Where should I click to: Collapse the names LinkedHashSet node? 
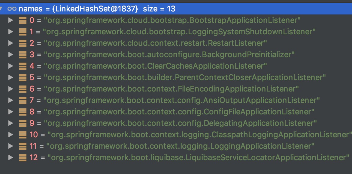tap(2, 9)
